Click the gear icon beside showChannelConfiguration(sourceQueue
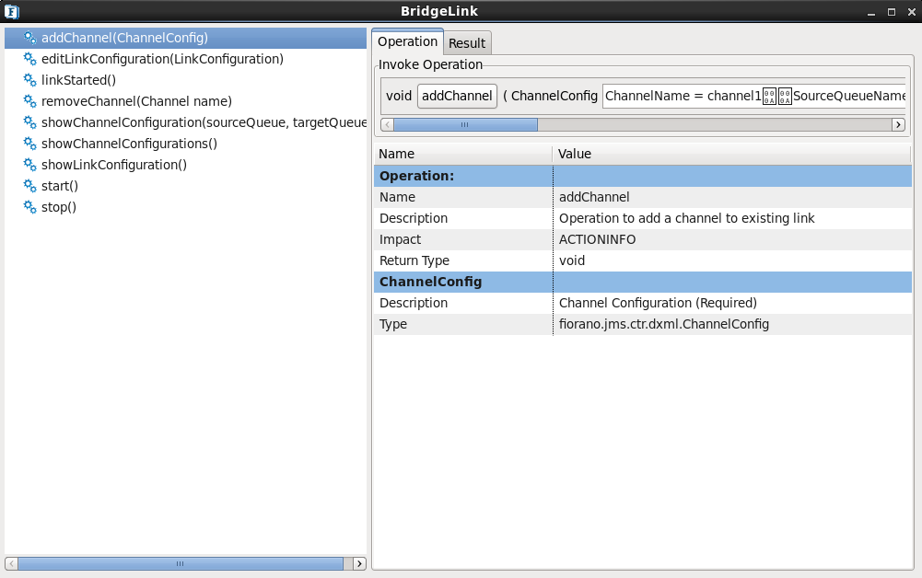This screenshot has width=922, height=578. [x=30, y=122]
